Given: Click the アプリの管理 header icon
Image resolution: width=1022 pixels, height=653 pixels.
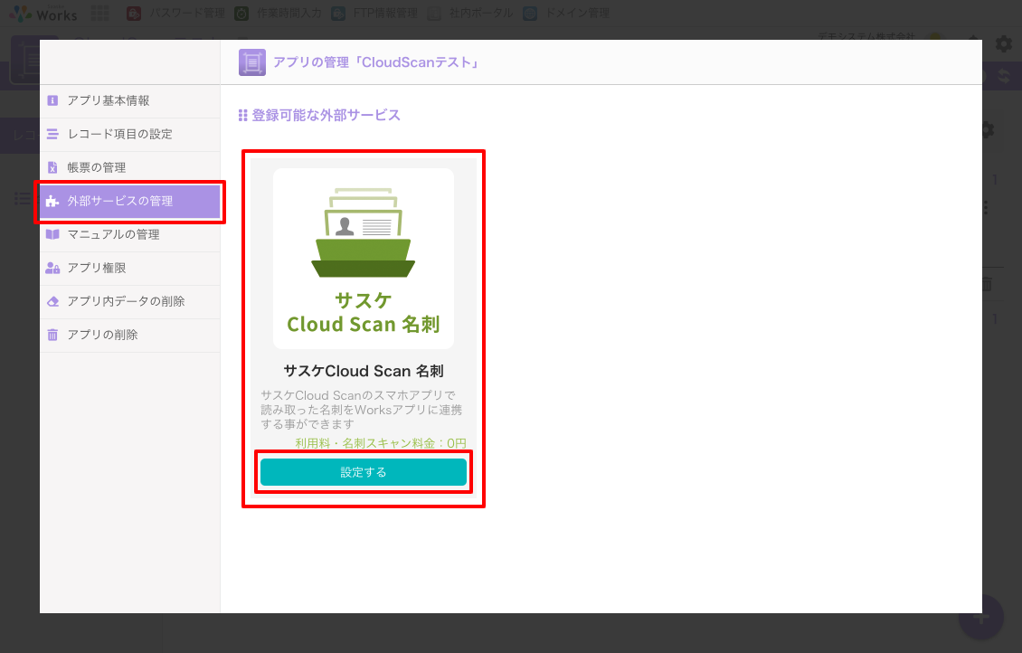Looking at the screenshot, I should [251, 62].
